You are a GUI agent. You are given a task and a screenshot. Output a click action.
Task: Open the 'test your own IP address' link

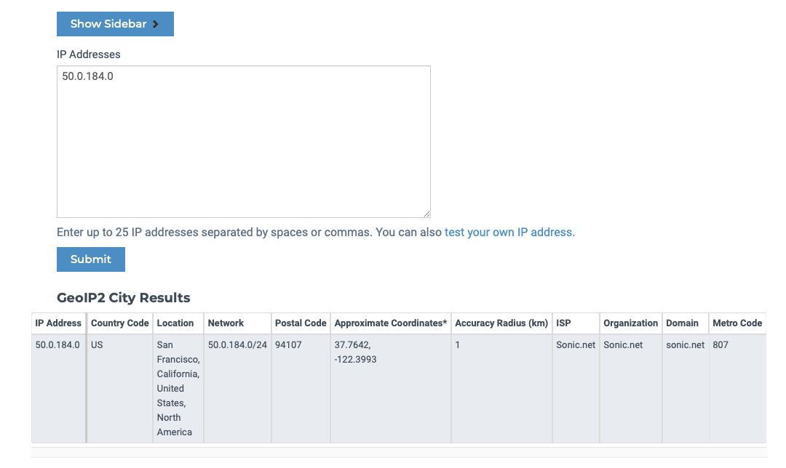click(x=508, y=233)
